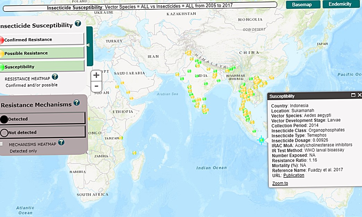
Task: Toggle Detected resistance mechanisms
Action: 43,119
